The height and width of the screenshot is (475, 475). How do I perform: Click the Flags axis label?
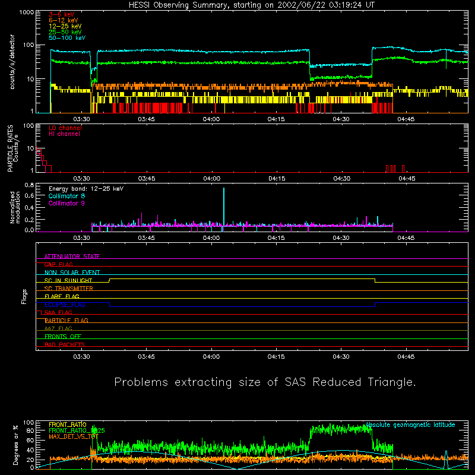click(x=24, y=297)
